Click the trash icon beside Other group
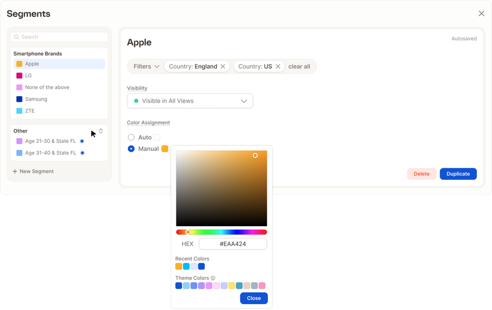This screenshot has width=492, height=310. pos(101,131)
